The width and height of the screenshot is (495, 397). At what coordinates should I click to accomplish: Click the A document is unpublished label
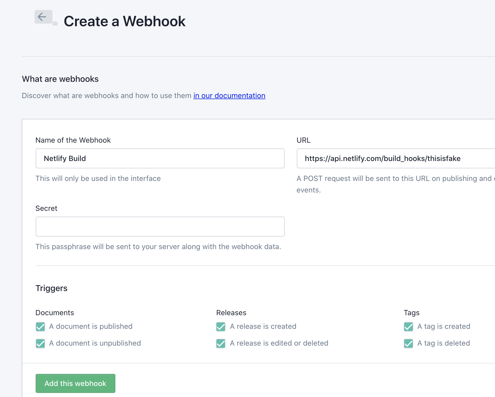tap(95, 343)
